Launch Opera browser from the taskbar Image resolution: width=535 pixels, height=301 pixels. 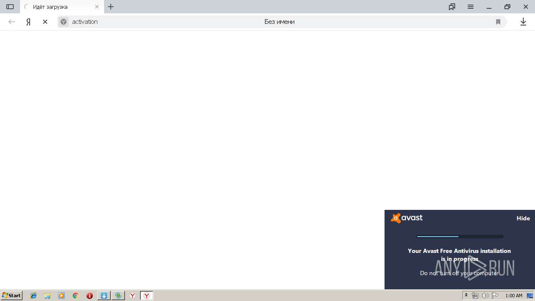coord(89,296)
